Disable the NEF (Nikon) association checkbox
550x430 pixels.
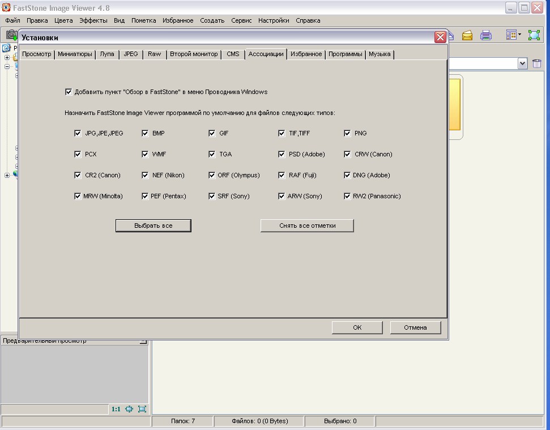(145, 175)
